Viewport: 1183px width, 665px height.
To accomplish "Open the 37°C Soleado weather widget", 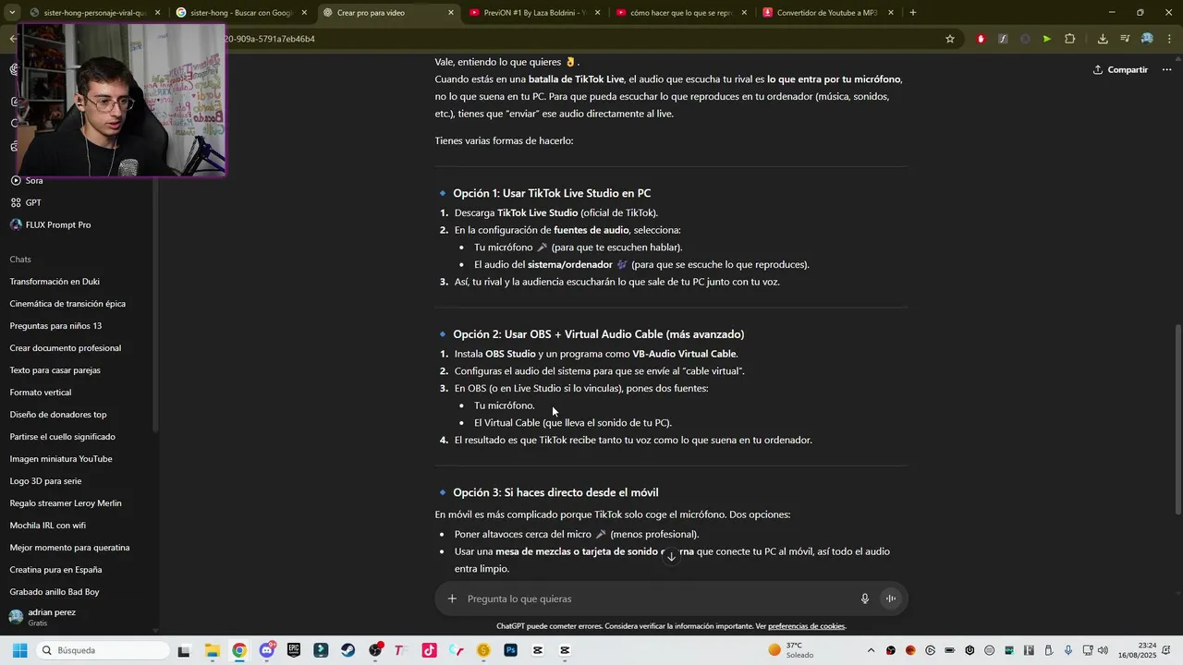I will [x=792, y=650].
